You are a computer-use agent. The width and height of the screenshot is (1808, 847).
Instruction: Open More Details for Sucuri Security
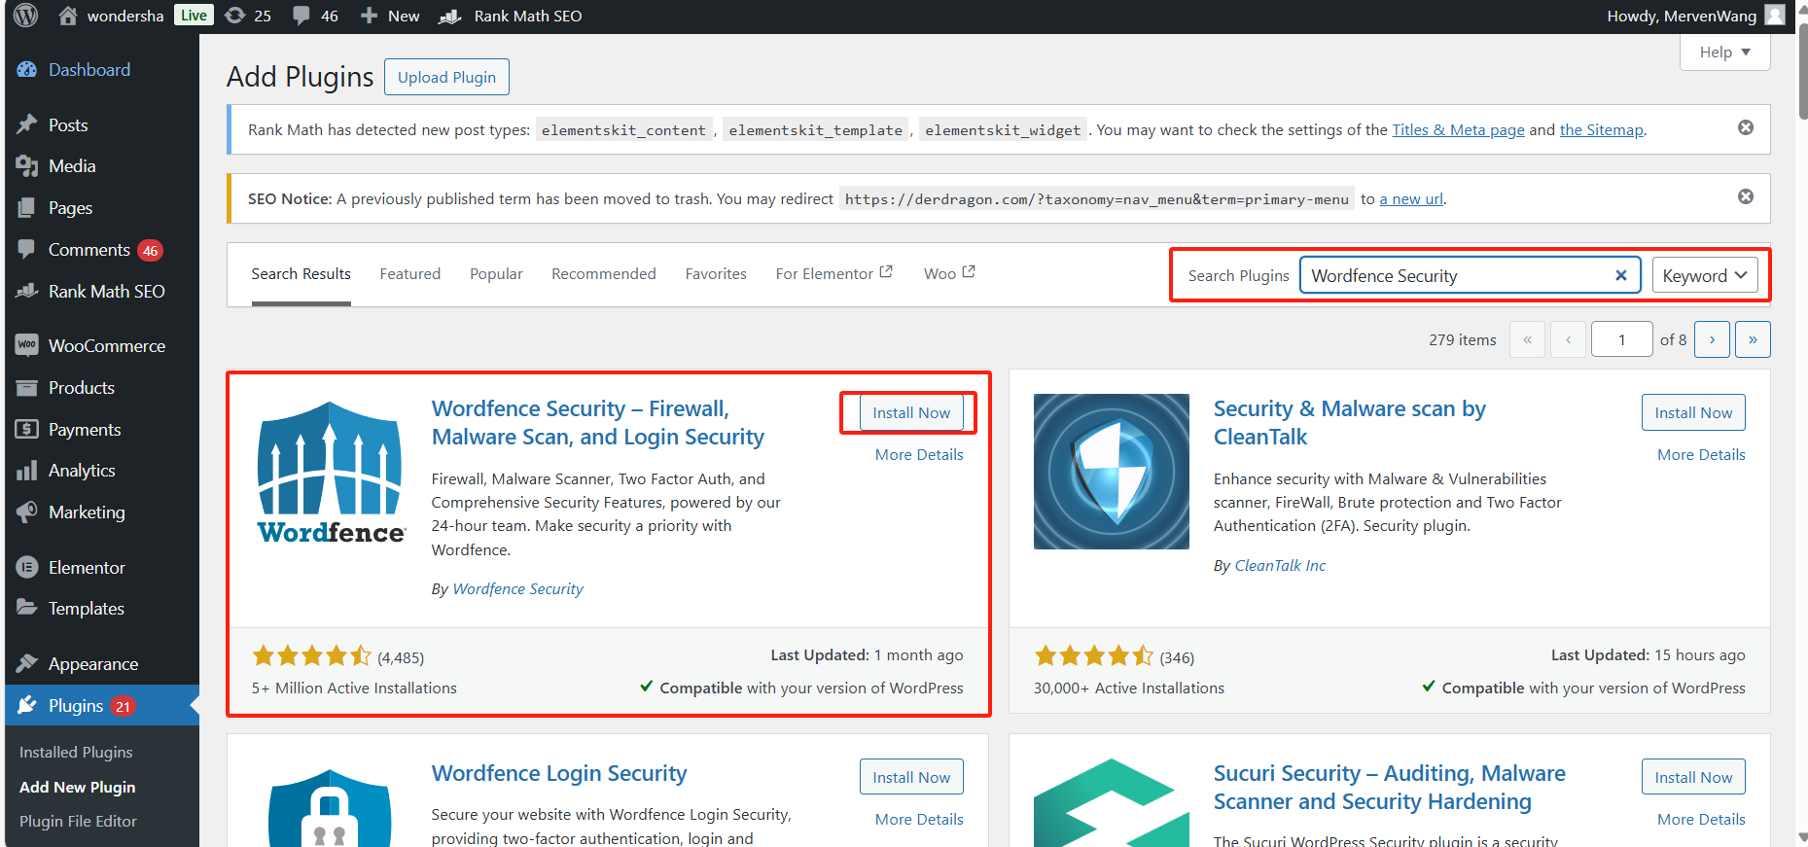1701,819
